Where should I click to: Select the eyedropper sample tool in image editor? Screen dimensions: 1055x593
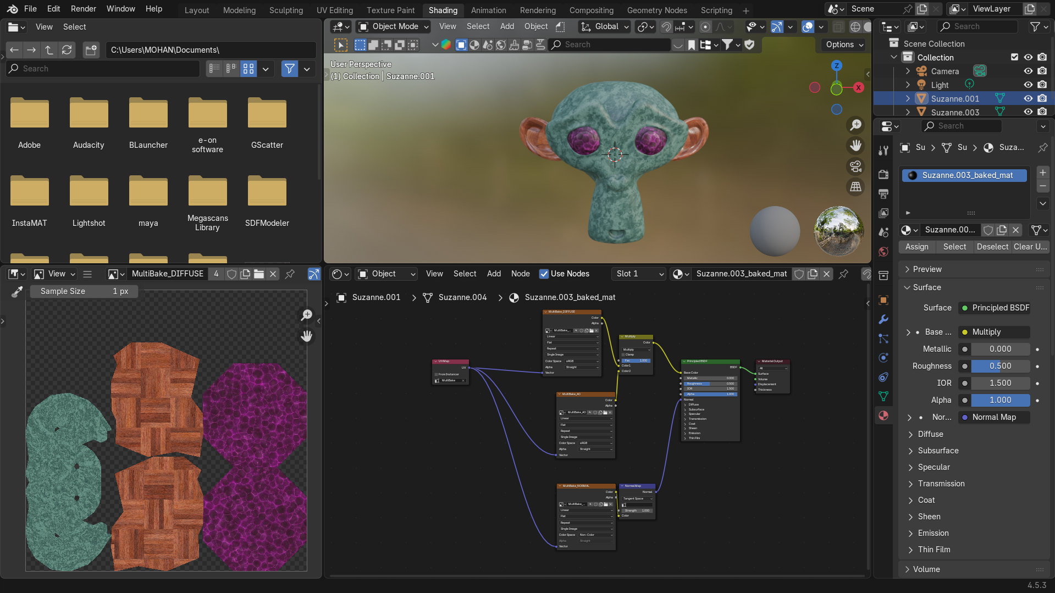pyautogui.click(x=17, y=291)
